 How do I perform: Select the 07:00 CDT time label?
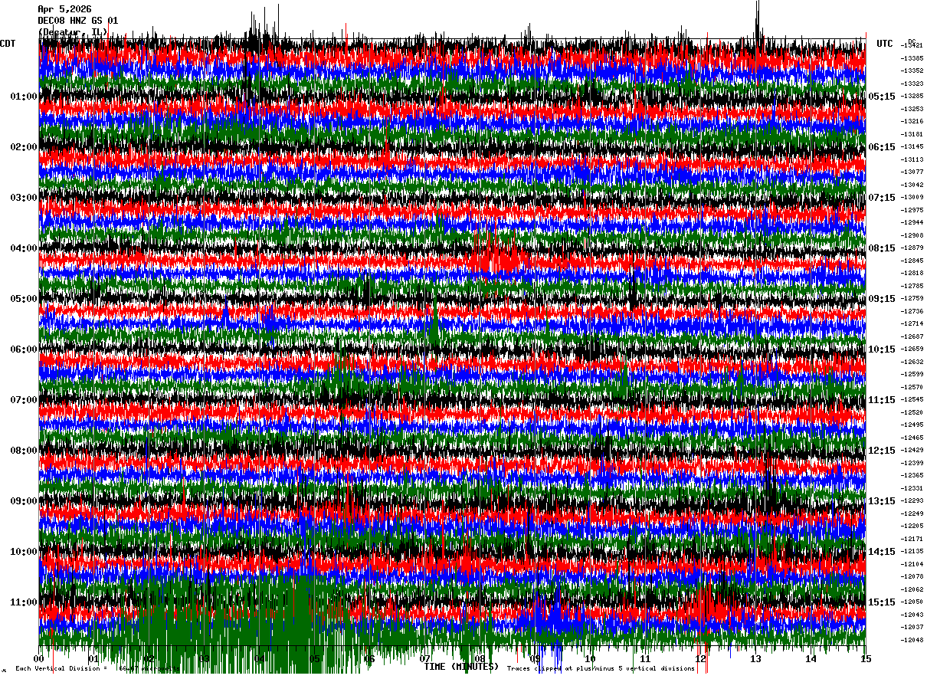click(24, 400)
